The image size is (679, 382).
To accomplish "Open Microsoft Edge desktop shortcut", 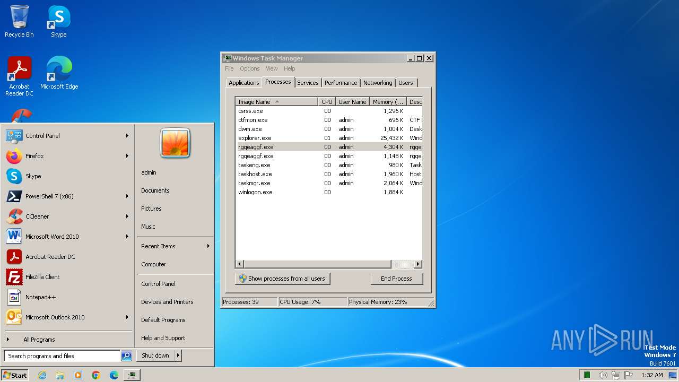I will click(x=59, y=73).
